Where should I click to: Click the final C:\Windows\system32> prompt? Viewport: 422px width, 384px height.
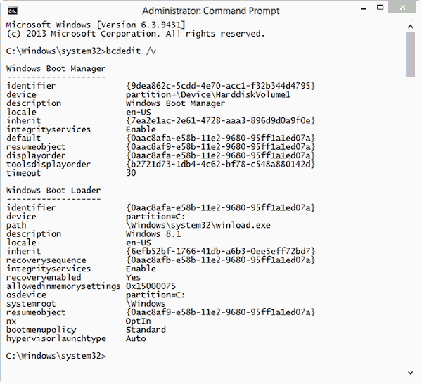point(56,356)
